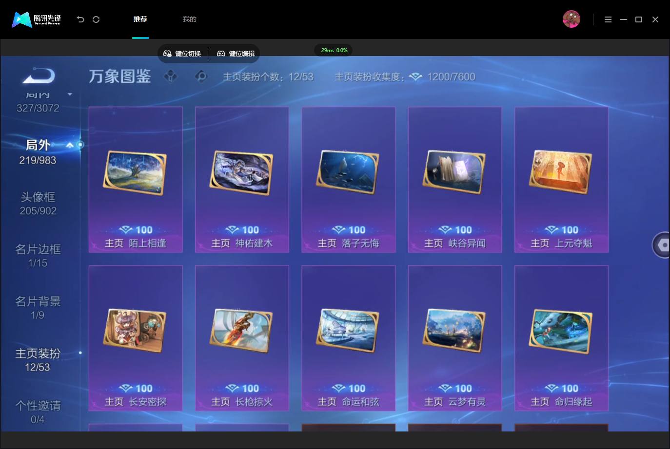The height and width of the screenshot is (449, 670).
Task: Click the search-style icon beside 万象图鉴
Action: click(201, 76)
